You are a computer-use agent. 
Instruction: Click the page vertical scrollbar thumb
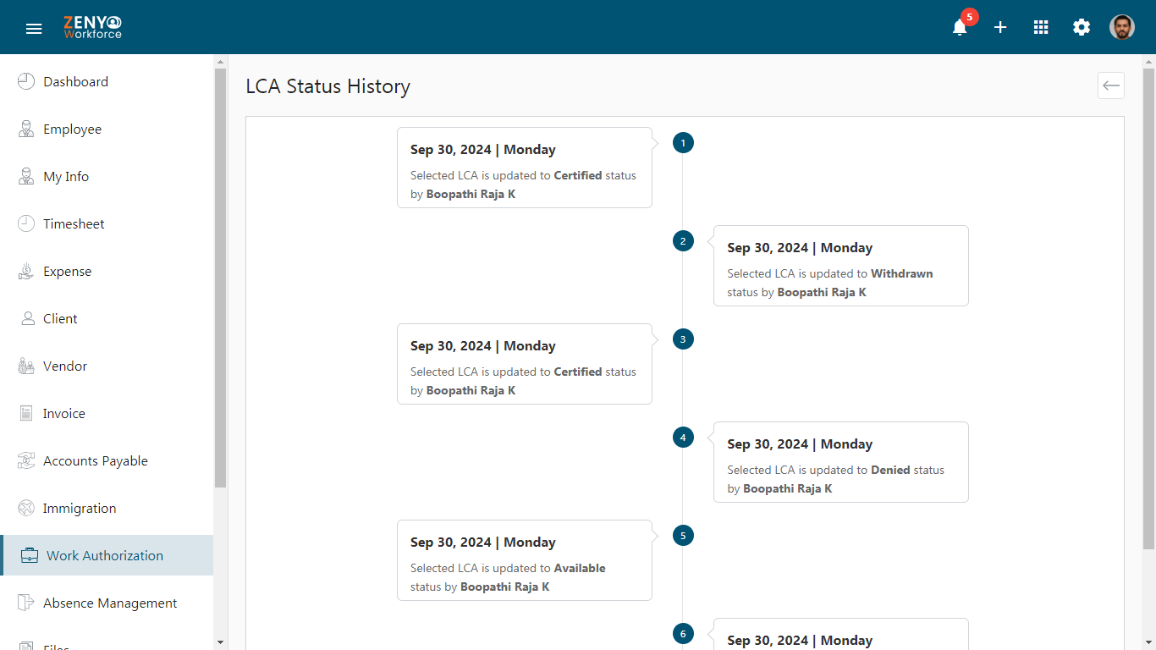[1149, 309]
